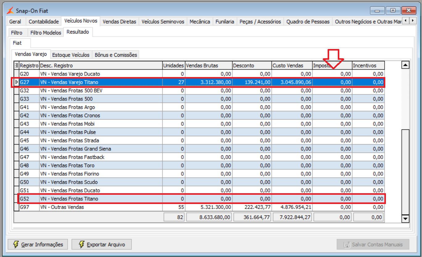This screenshot has width=422, height=257.
Task: Select row G51 VN - Vendas Frotas Ducato
Action: pyautogui.click(x=199, y=190)
